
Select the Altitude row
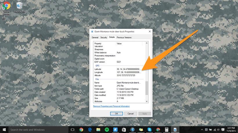[x=118, y=75]
